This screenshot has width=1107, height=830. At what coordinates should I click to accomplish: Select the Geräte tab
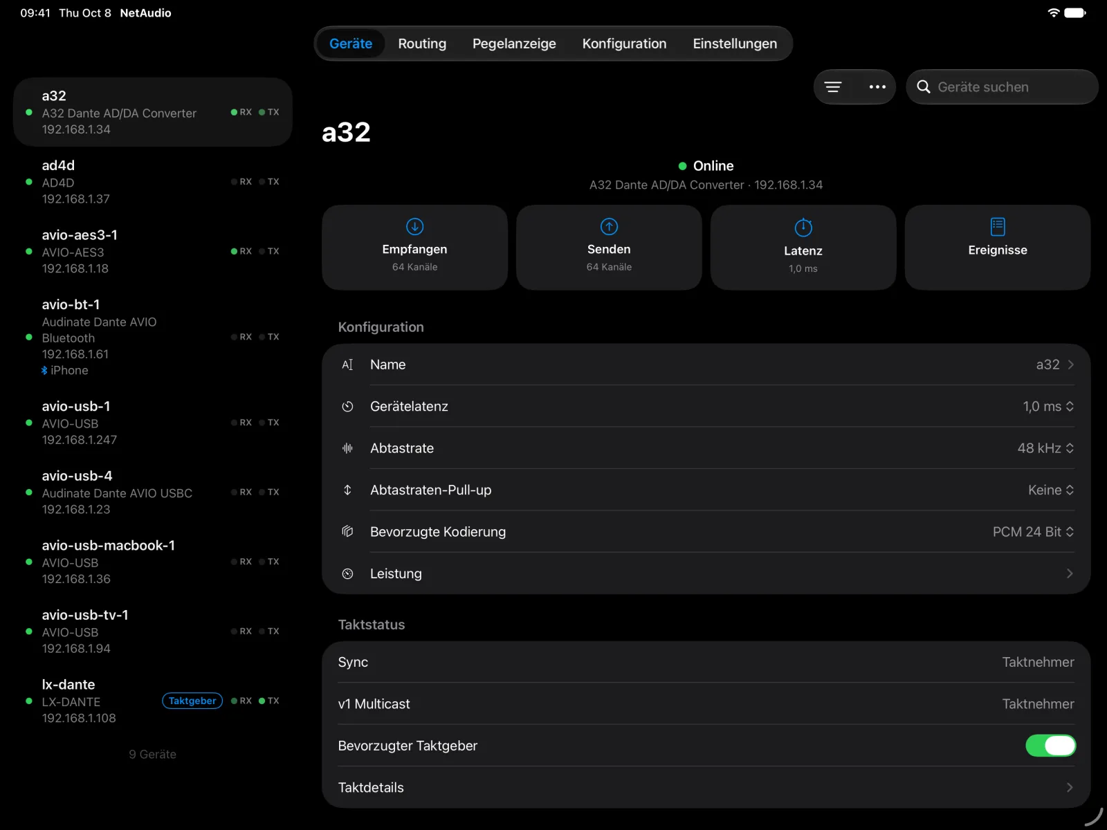(x=351, y=44)
